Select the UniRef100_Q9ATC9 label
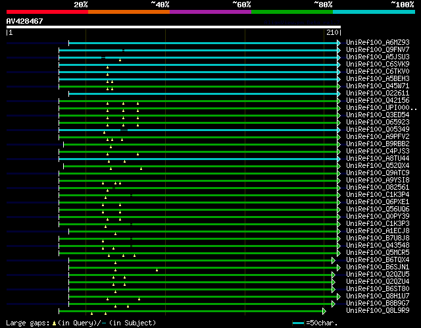 click(x=378, y=173)
